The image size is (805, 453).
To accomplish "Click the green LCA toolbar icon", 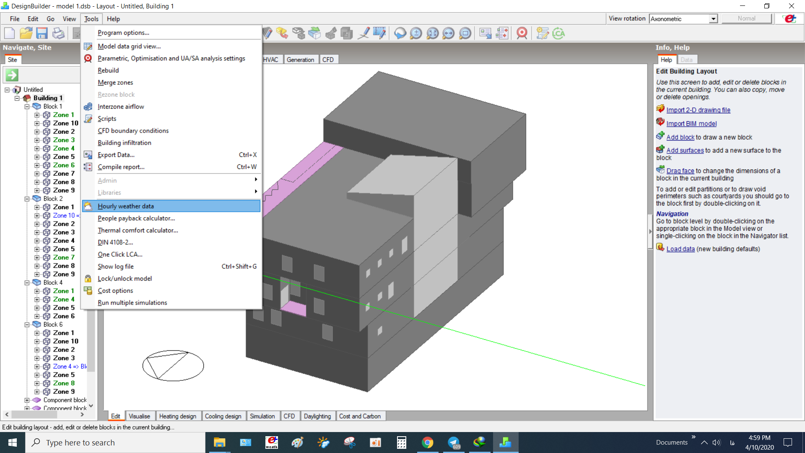I will pyautogui.click(x=559, y=33).
